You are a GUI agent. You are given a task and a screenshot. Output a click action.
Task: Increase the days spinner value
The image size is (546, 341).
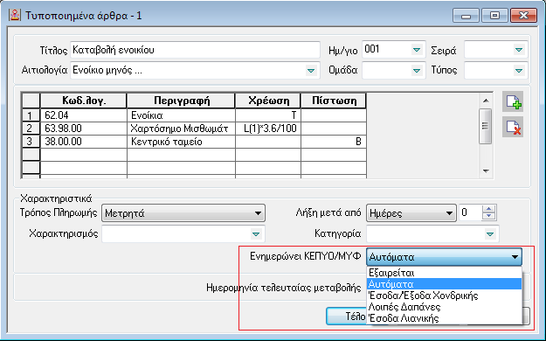tap(489, 209)
